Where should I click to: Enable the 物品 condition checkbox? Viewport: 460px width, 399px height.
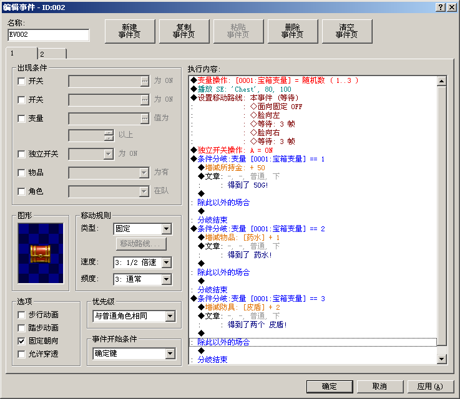[x=21, y=173]
